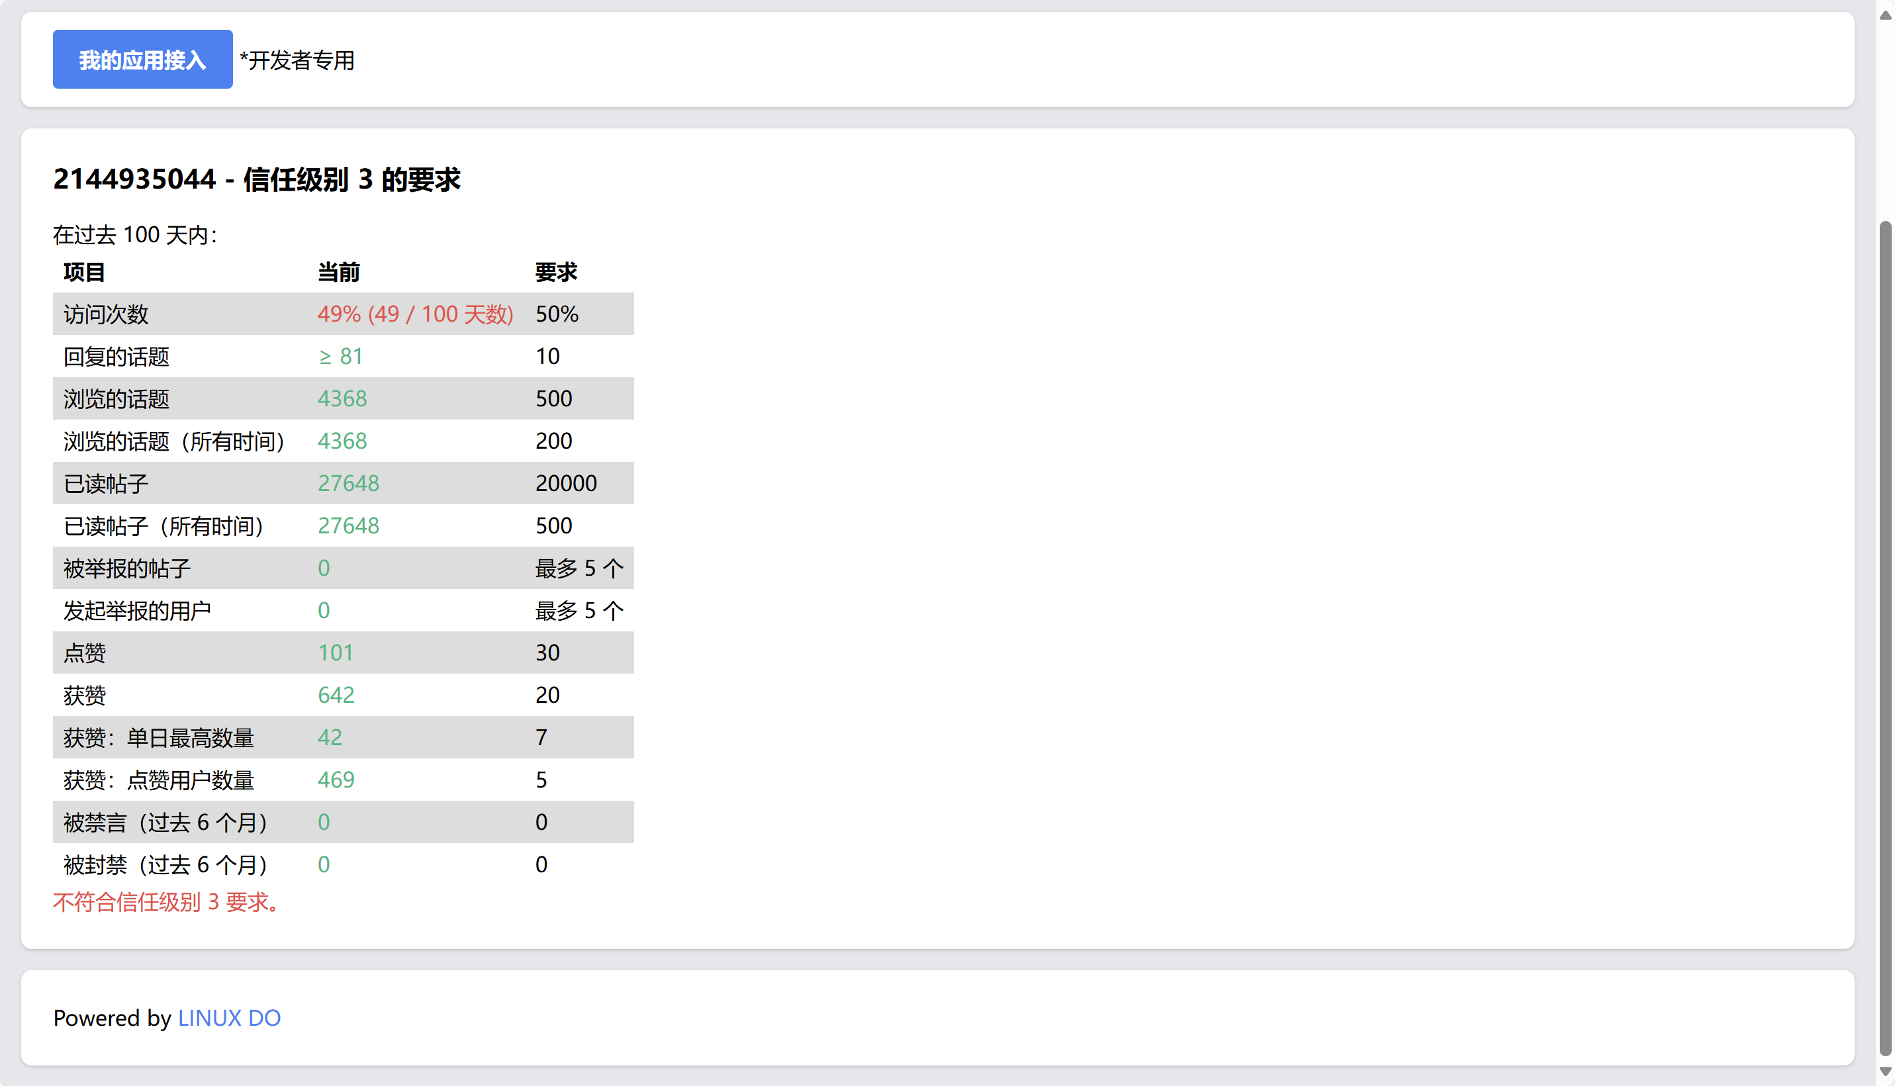Click the 访问次数 row label

pyautogui.click(x=106, y=314)
